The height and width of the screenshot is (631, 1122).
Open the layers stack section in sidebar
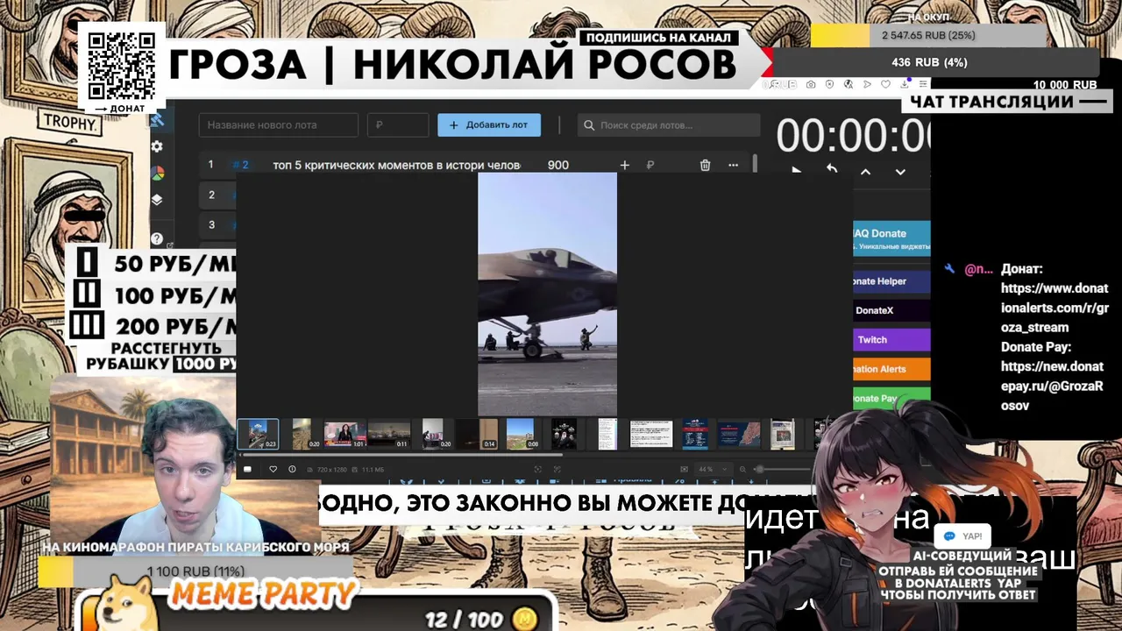pyautogui.click(x=157, y=199)
